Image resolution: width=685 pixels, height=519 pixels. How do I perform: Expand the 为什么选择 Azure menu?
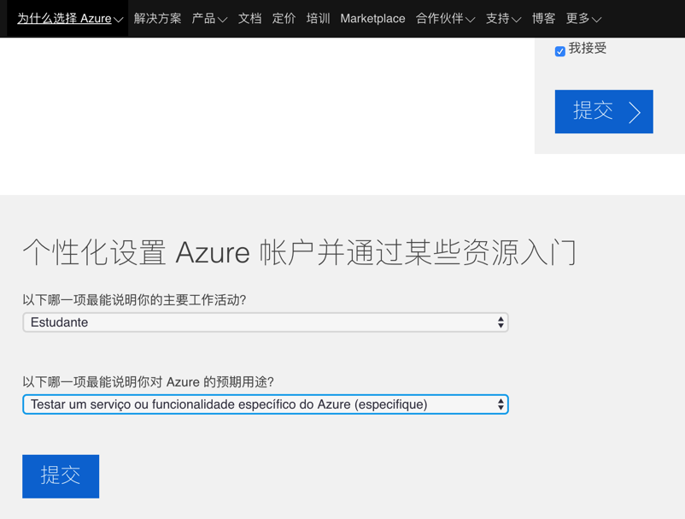(x=70, y=18)
